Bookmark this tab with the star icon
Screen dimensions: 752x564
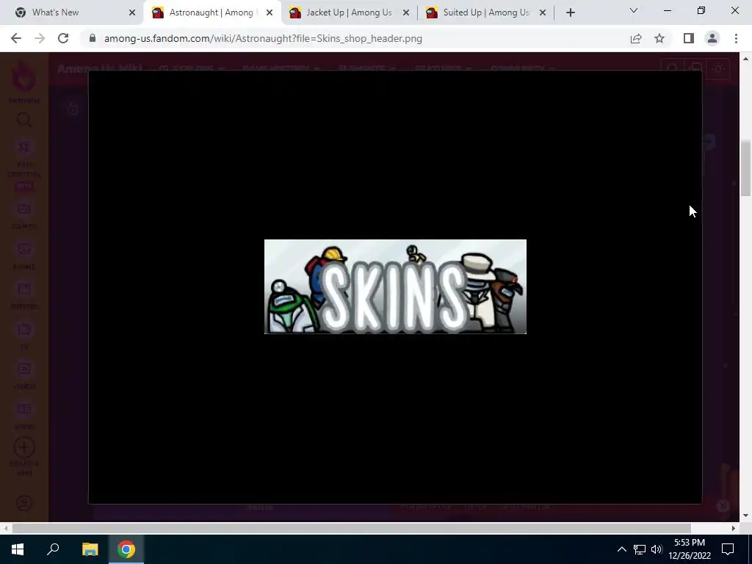coord(659,38)
